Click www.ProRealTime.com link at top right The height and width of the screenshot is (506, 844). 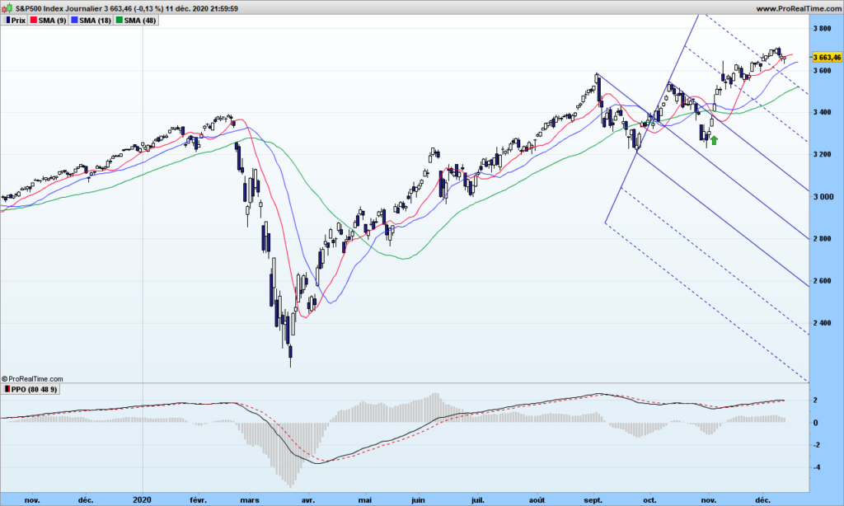click(x=798, y=8)
